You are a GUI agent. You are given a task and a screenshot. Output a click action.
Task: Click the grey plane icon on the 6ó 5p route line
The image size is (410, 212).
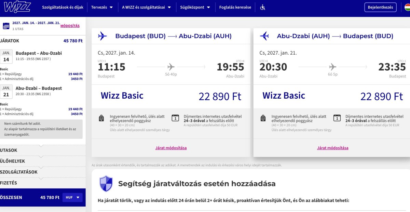[x=332, y=67]
